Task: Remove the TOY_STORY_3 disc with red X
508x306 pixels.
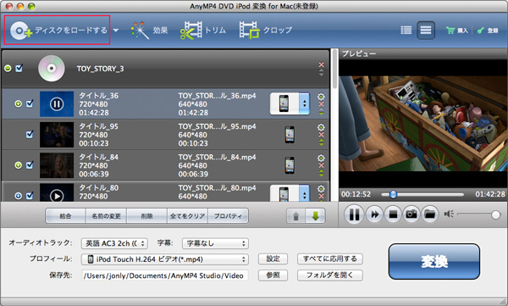Action: (321, 64)
